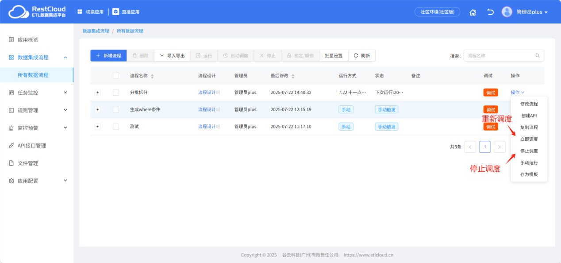
Task: Open the 切换应用 app switcher icon
Action: (x=80, y=11)
